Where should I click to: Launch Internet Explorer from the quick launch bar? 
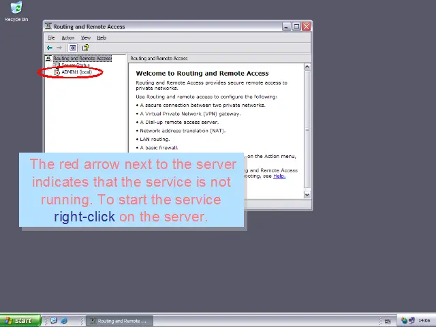tap(64, 321)
